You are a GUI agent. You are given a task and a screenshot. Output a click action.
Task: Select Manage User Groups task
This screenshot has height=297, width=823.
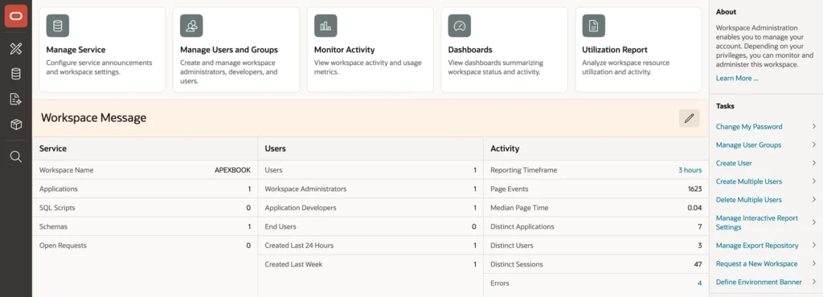click(748, 145)
